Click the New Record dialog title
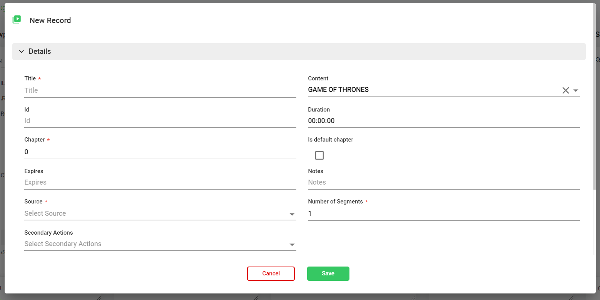Screen dimensions: 600x300 (x=50, y=20)
